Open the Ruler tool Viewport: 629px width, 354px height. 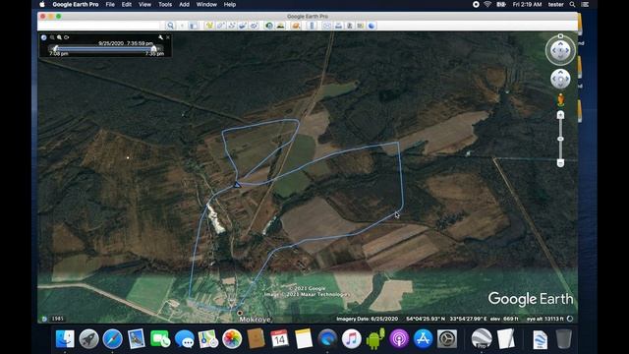click(312, 26)
